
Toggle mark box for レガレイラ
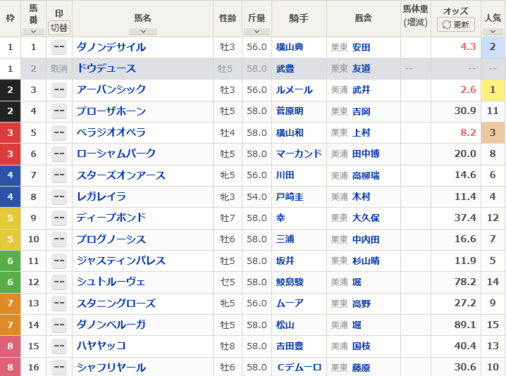59,196
